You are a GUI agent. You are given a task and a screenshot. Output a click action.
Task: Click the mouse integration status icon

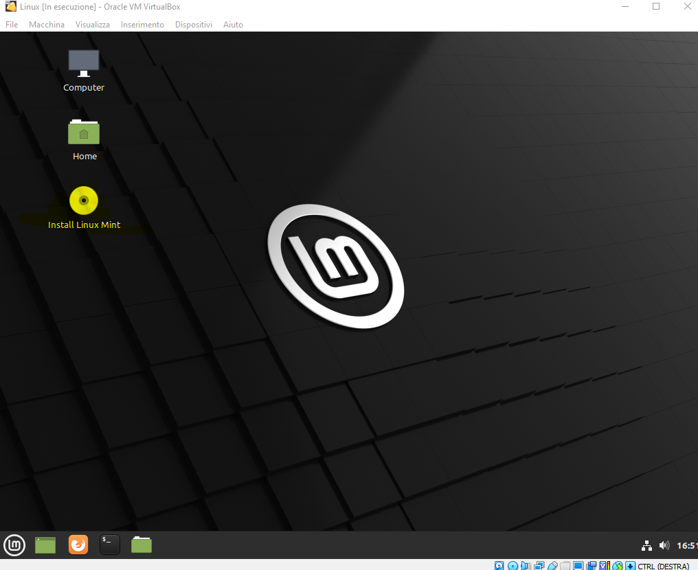[618, 566]
